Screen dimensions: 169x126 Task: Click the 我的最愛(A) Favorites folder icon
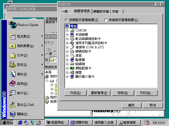point(12,46)
